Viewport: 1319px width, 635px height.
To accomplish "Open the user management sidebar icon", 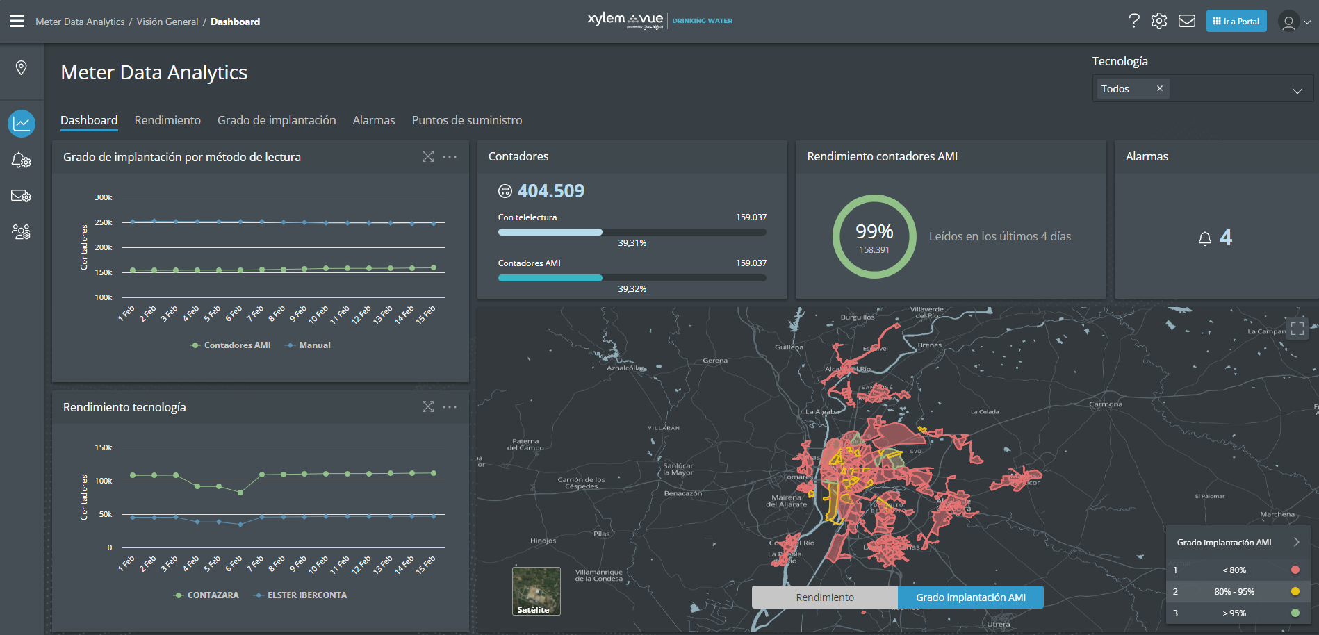I will 22,231.
